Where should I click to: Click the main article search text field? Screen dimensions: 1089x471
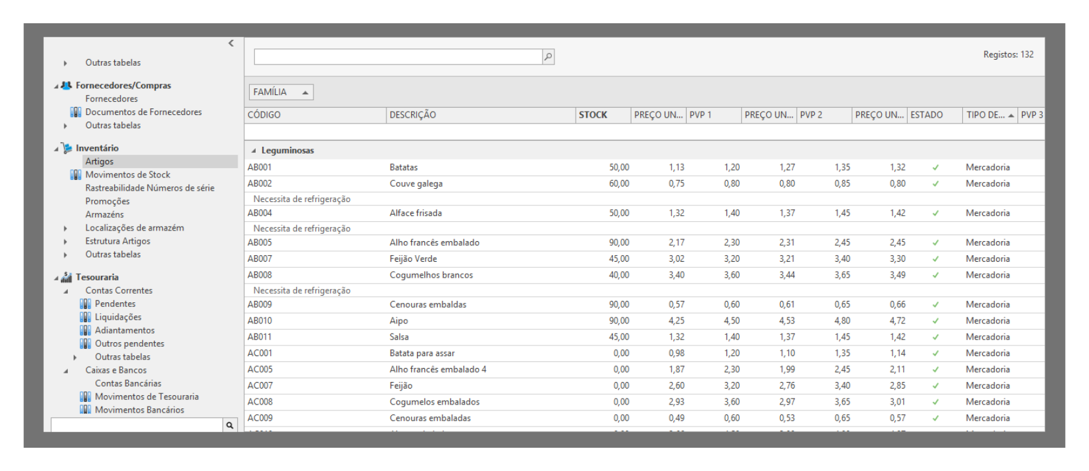tap(397, 57)
